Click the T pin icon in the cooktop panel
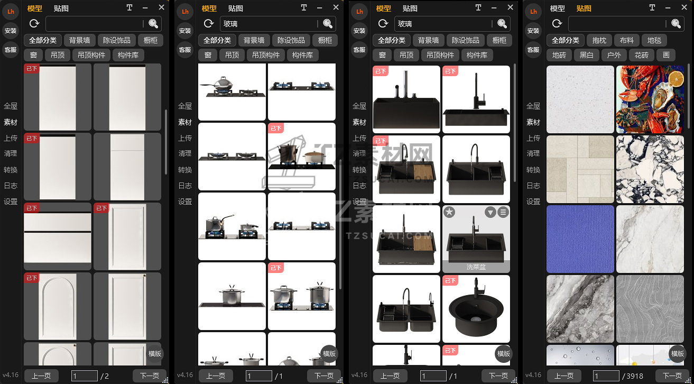Screen dimensions: 694x384 [x=304, y=7]
